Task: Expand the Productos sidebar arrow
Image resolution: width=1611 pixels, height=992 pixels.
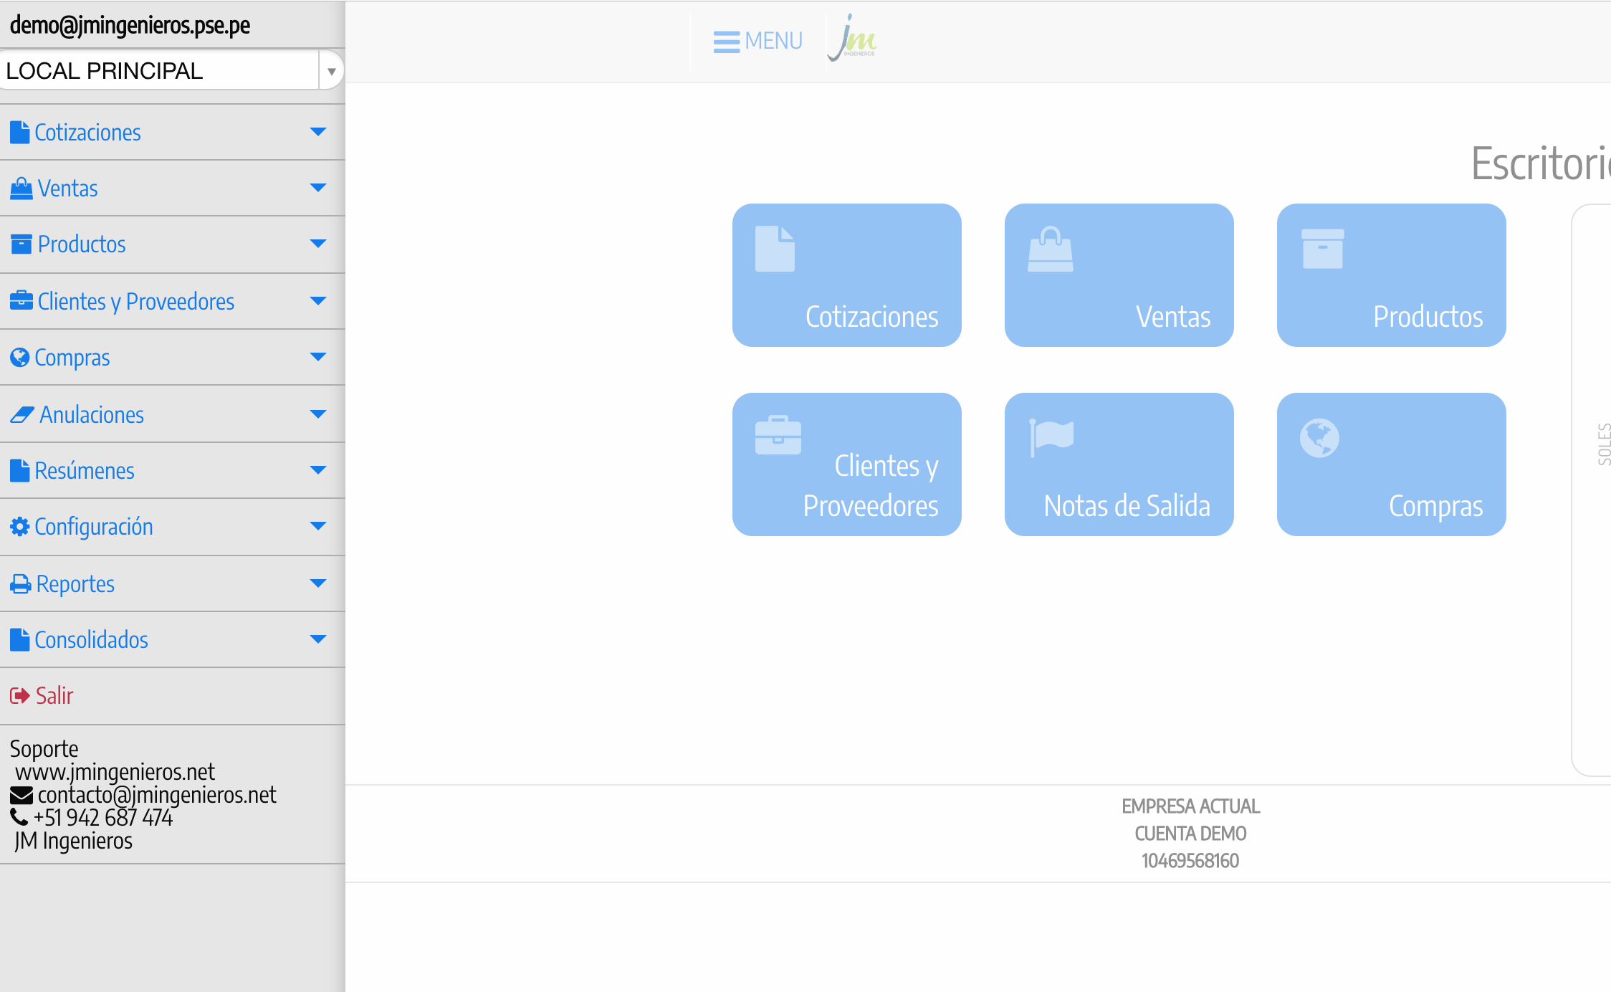Action: [x=317, y=244]
